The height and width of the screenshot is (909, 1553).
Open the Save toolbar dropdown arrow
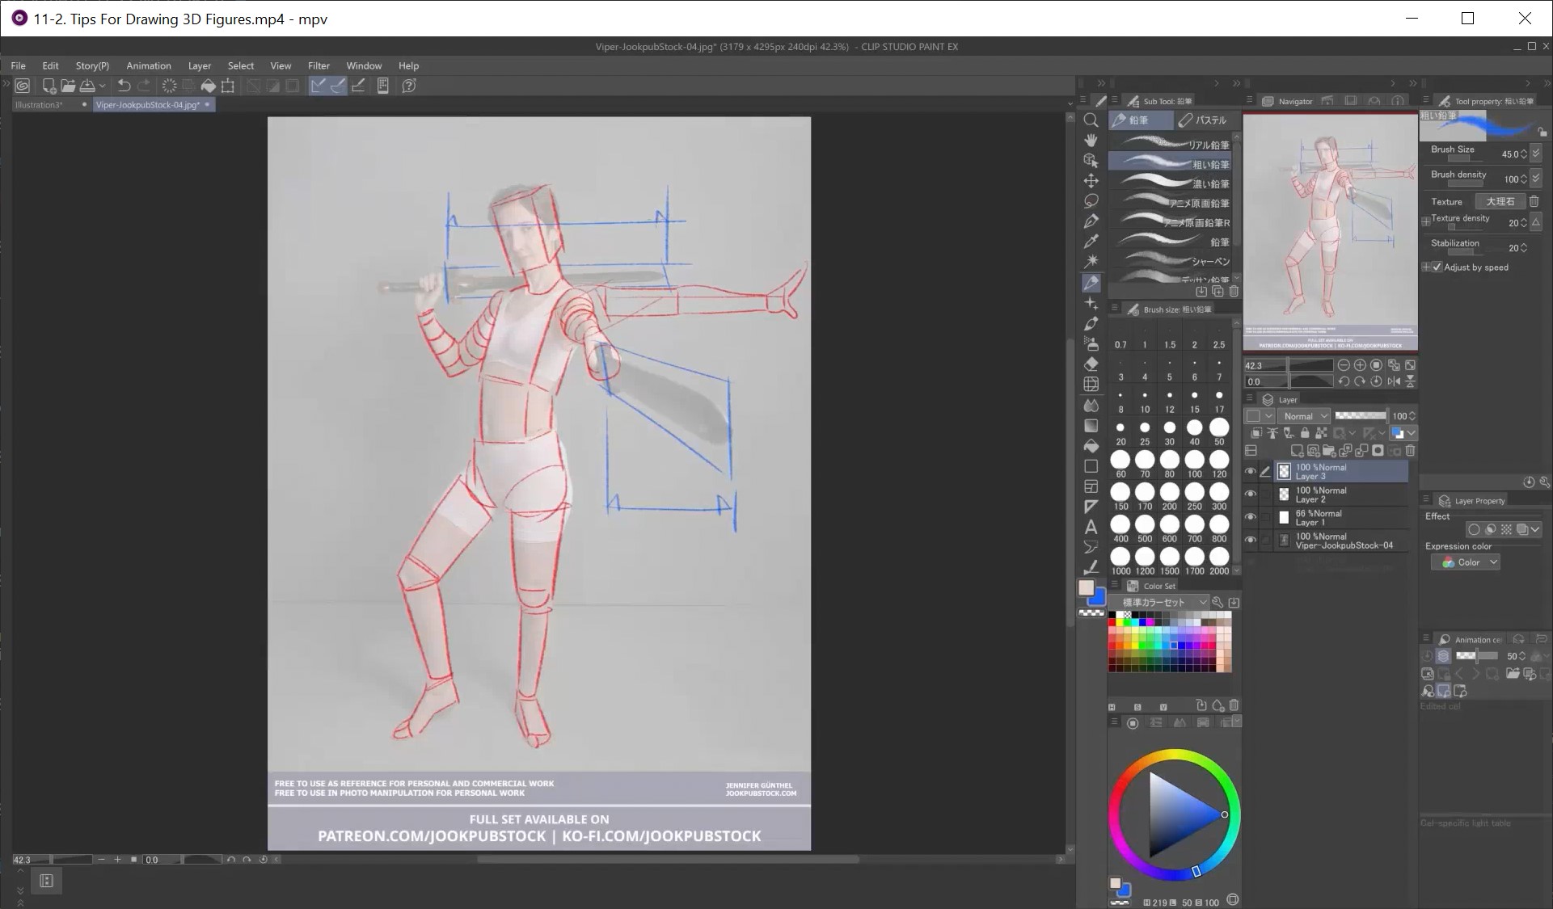pyautogui.click(x=103, y=86)
